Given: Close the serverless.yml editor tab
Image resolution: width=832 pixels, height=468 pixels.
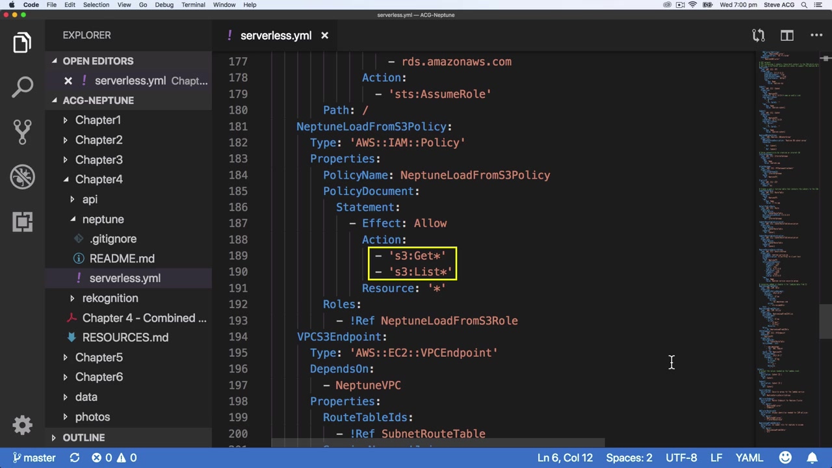Looking at the screenshot, I should tap(324, 36).
